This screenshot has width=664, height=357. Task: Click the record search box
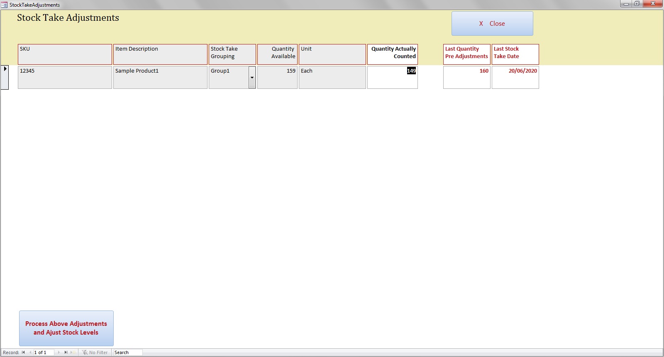127,352
